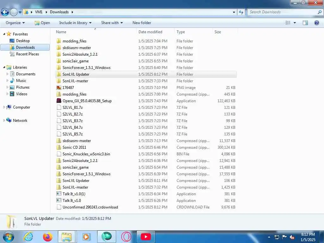The width and height of the screenshot is (324, 243).
Task: Click the New folder button
Action: tap(142, 23)
